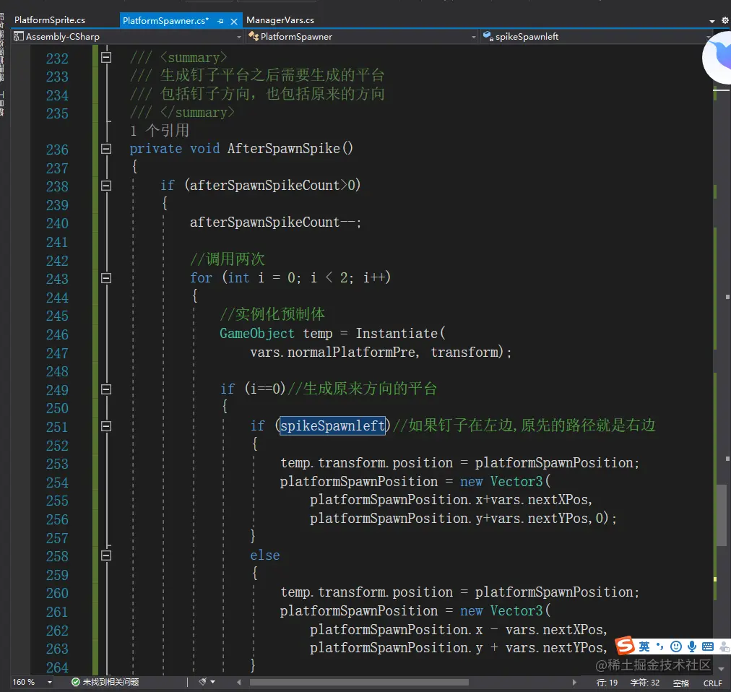Open the PlatformSpawner class dropdown
This screenshot has height=692, width=731.
[362, 36]
